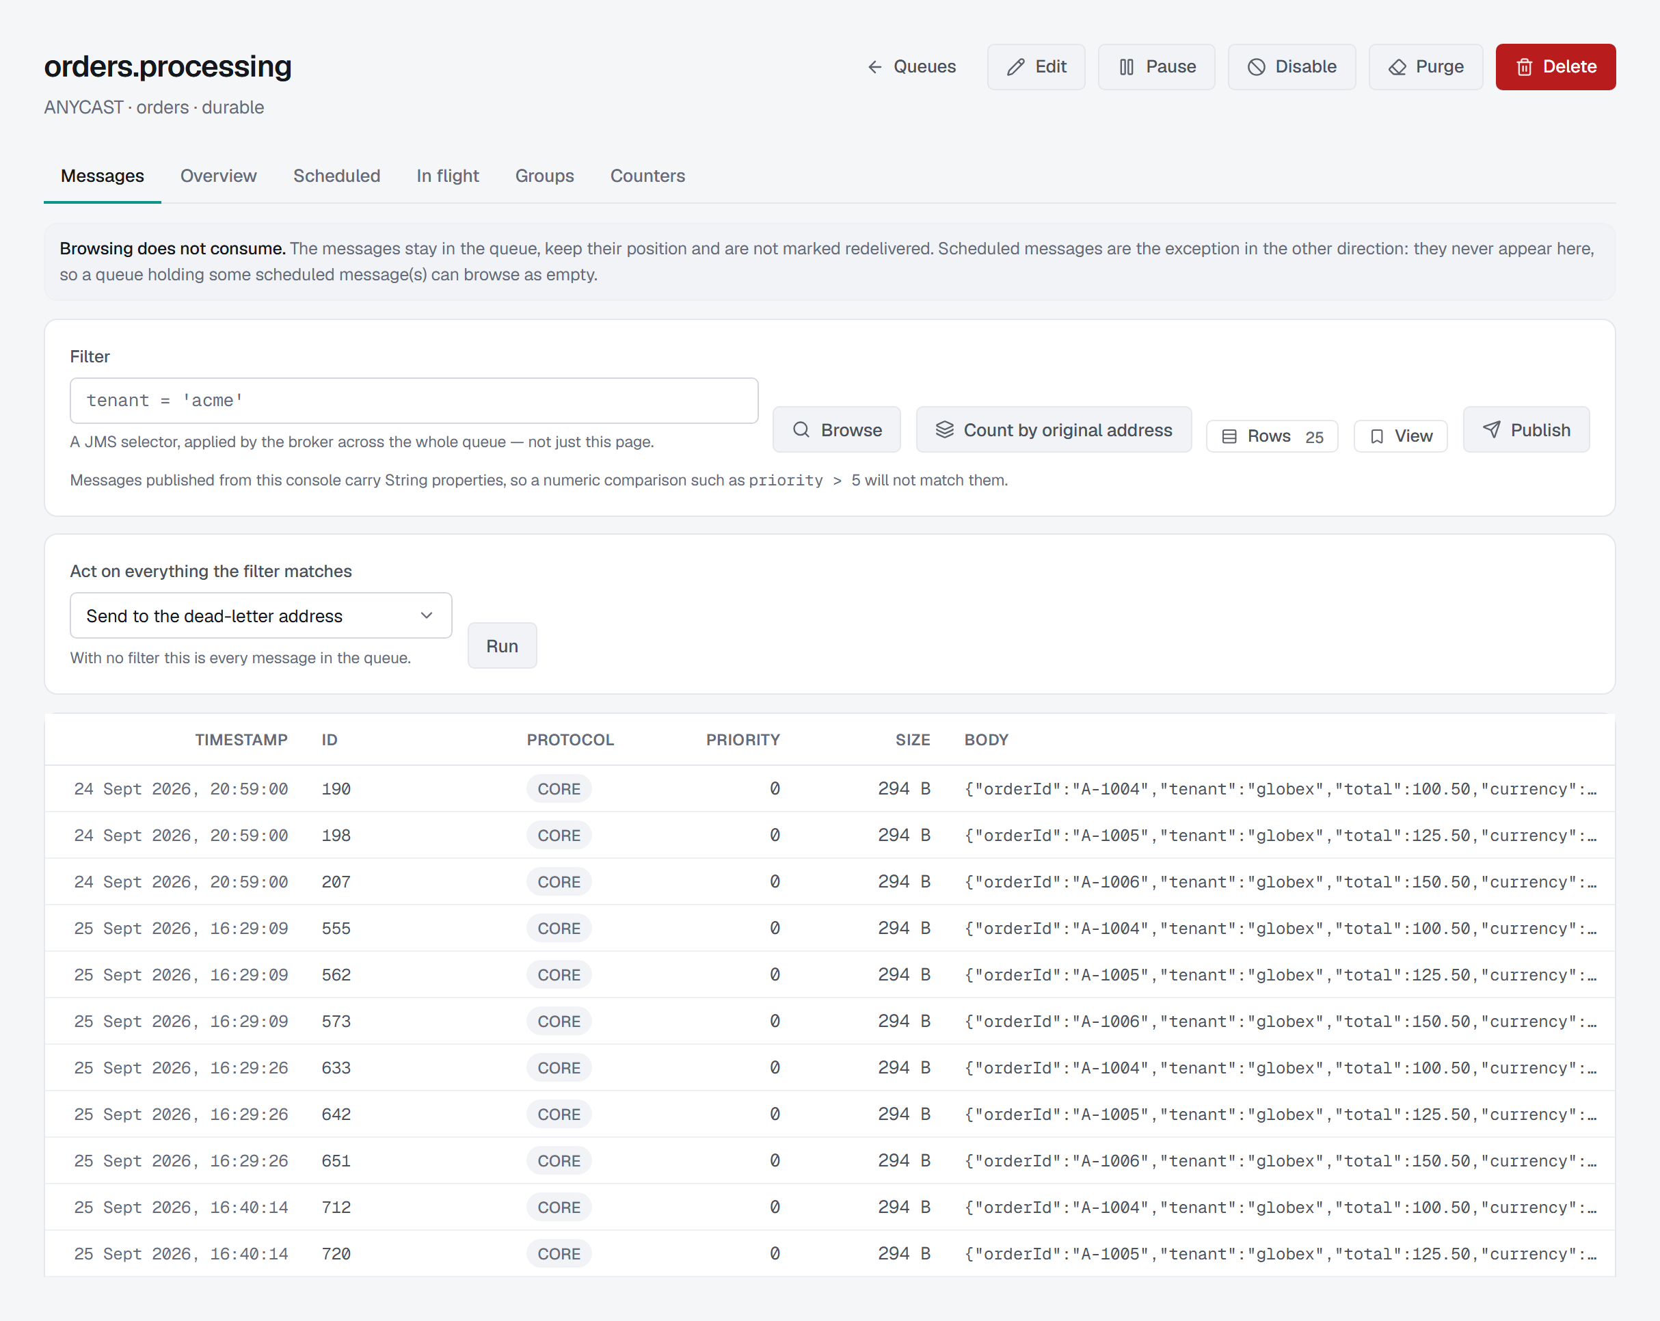Image resolution: width=1660 pixels, height=1321 pixels.
Task: Switch to the Counters tab
Action: pyautogui.click(x=647, y=176)
